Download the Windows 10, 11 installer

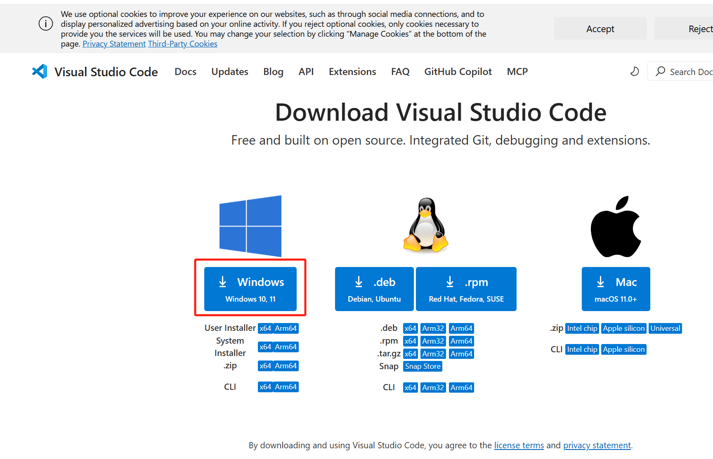(x=250, y=289)
